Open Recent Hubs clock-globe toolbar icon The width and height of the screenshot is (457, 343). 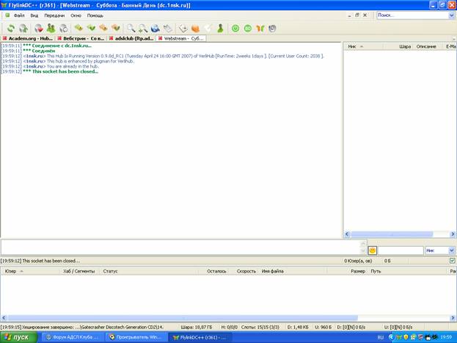coord(63,29)
